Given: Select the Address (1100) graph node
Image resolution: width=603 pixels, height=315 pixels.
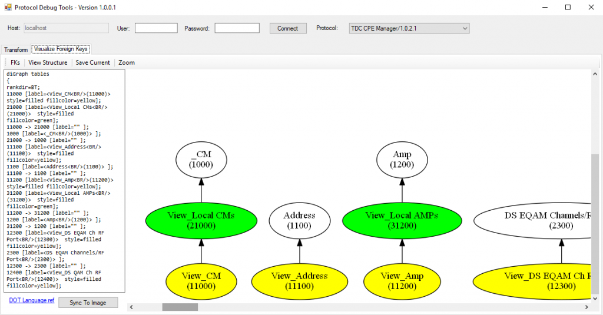Looking at the screenshot, I should (300, 220).
